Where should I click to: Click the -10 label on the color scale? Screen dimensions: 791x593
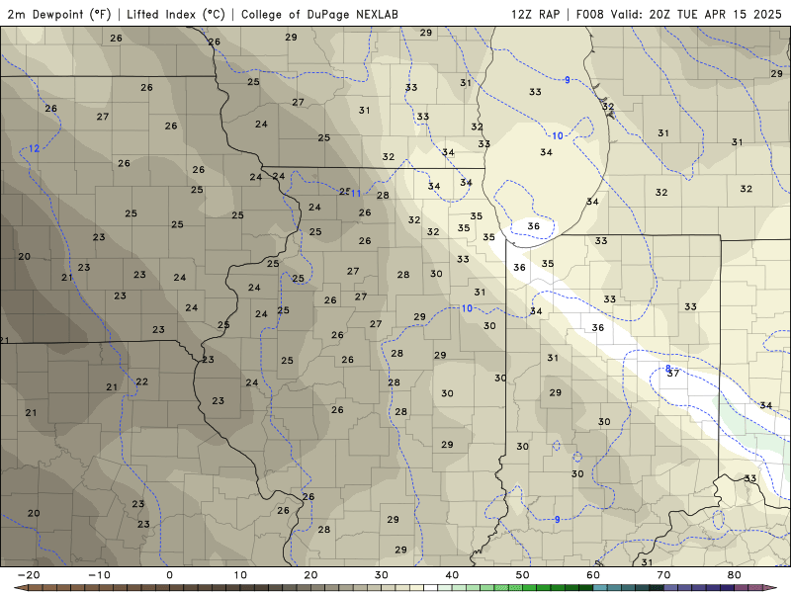point(99,575)
